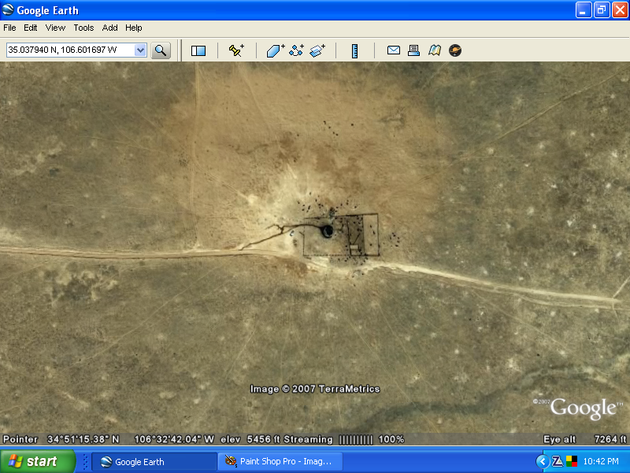630x473 pixels.
Task: Switch to Sky mode planet icon
Action: tap(455, 50)
